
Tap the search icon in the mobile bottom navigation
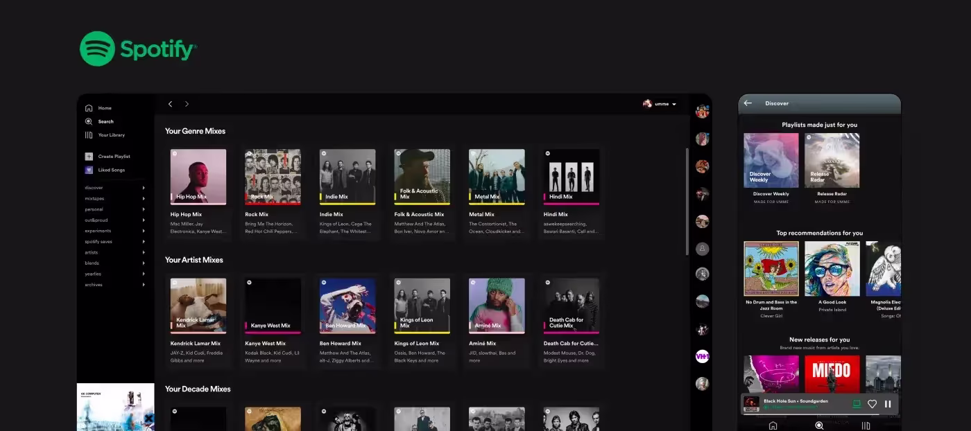819,425
